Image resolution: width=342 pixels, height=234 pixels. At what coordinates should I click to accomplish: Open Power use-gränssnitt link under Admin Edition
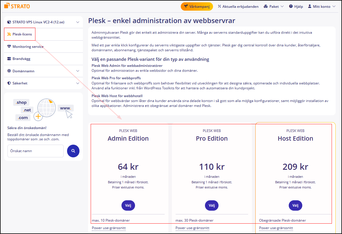click(x=109, y=228)
